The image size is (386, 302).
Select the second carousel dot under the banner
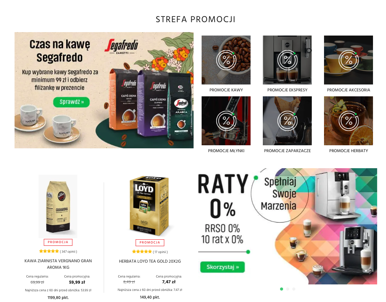(x=288, y=289)
